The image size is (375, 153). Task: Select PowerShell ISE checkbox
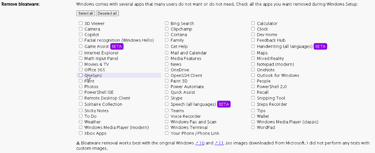coord(81,92)
